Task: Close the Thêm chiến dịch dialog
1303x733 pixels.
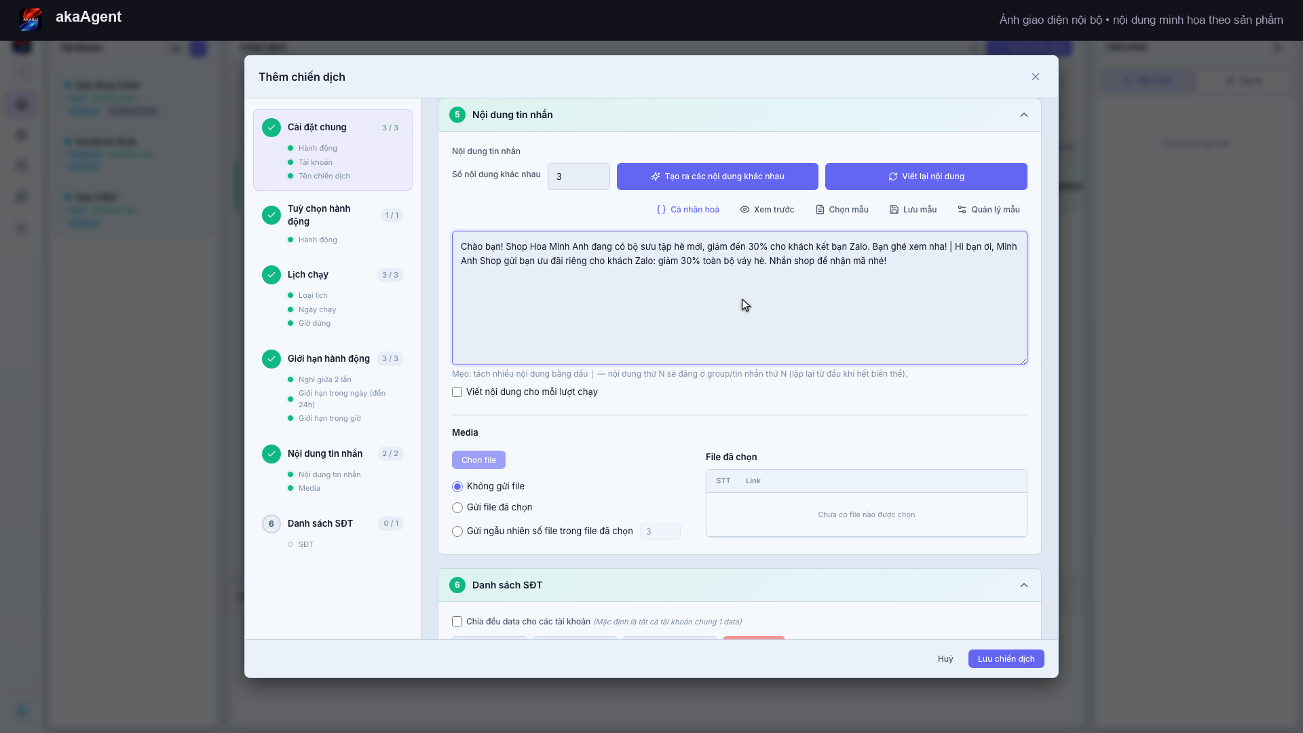Action: (1036, 77)
